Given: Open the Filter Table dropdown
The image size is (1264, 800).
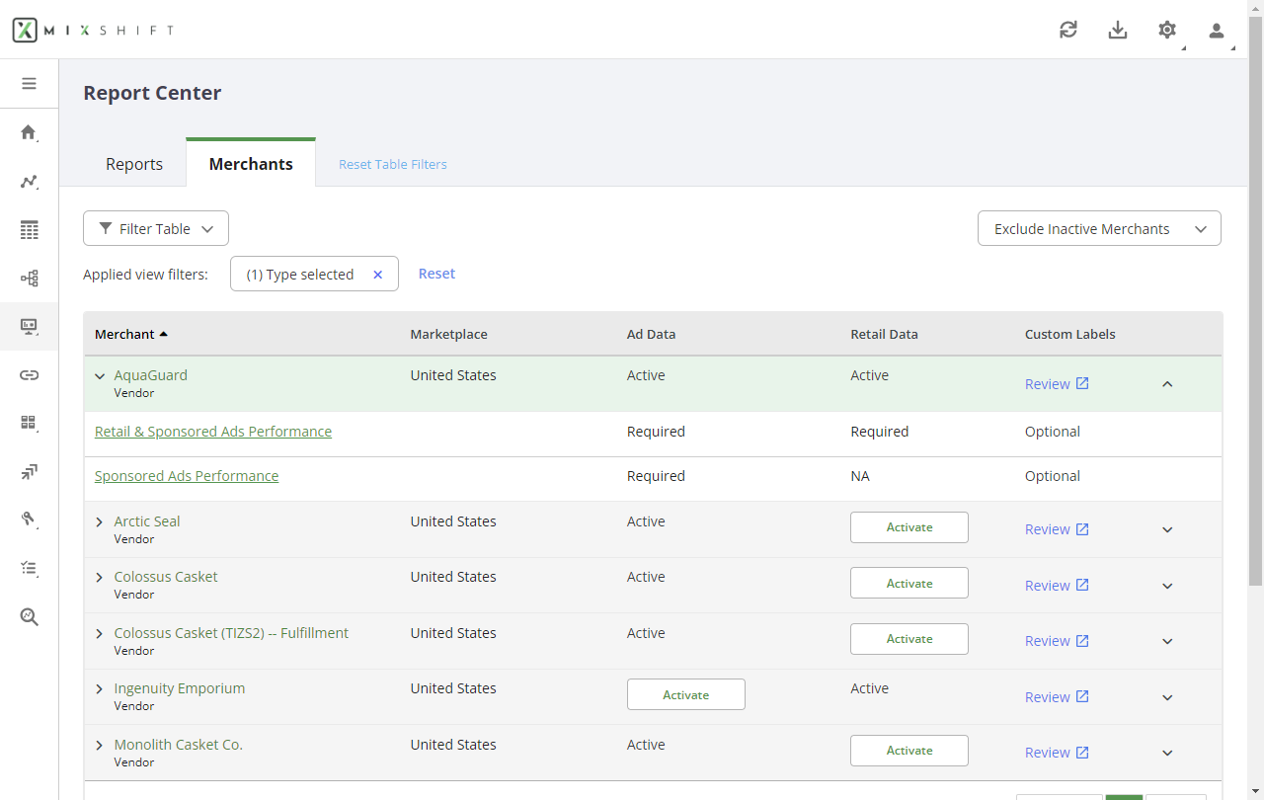Looking at the screenshot, I should (x=156, y=228).
